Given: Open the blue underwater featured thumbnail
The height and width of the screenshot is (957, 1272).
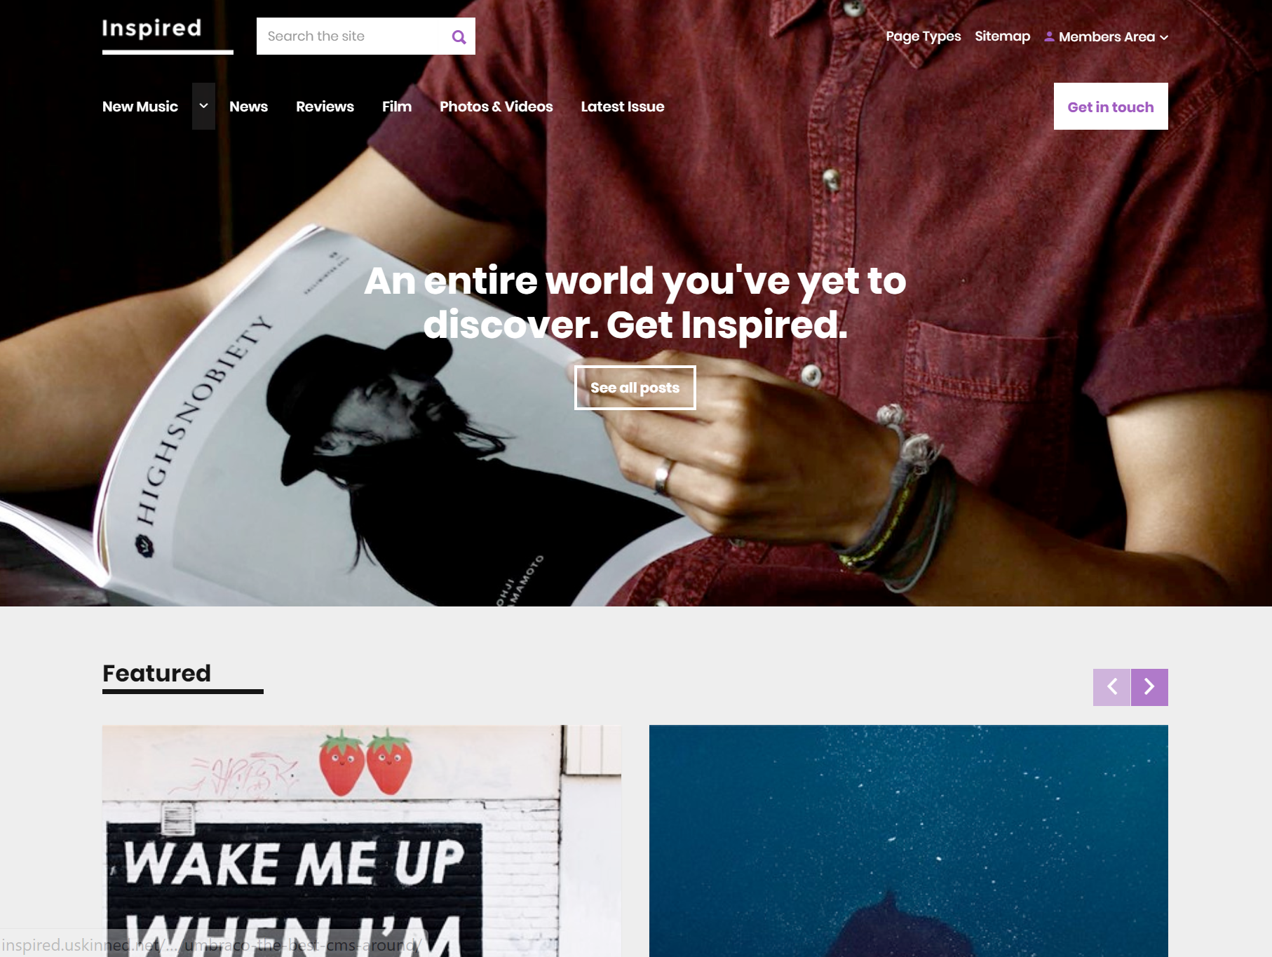Looking at the screenshot, I should tap(909, 841).
